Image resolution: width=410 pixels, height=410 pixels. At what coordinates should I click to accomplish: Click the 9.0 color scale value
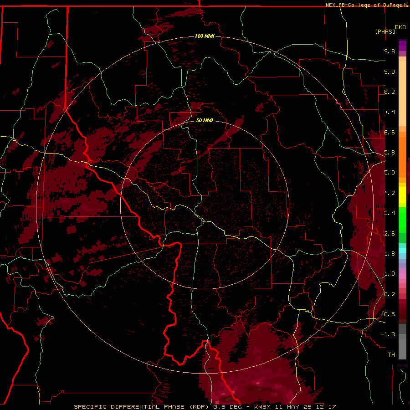389,72
